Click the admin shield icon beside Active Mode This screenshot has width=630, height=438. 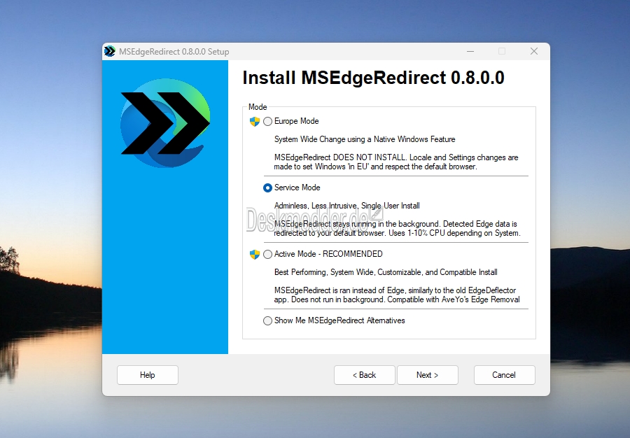click(255, 254)
